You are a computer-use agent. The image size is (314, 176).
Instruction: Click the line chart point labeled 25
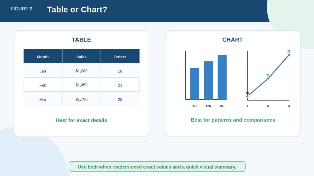(289, 55)
